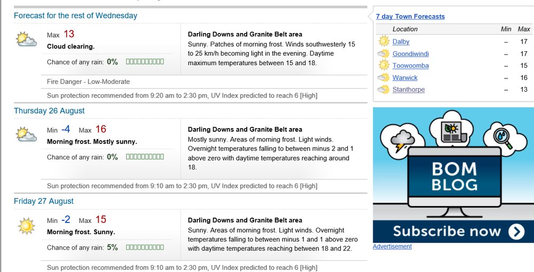Viewport: 534px width, 272px height.
Task: Open the Stanthorpe forecast link
Action: [x=409, y=90]
